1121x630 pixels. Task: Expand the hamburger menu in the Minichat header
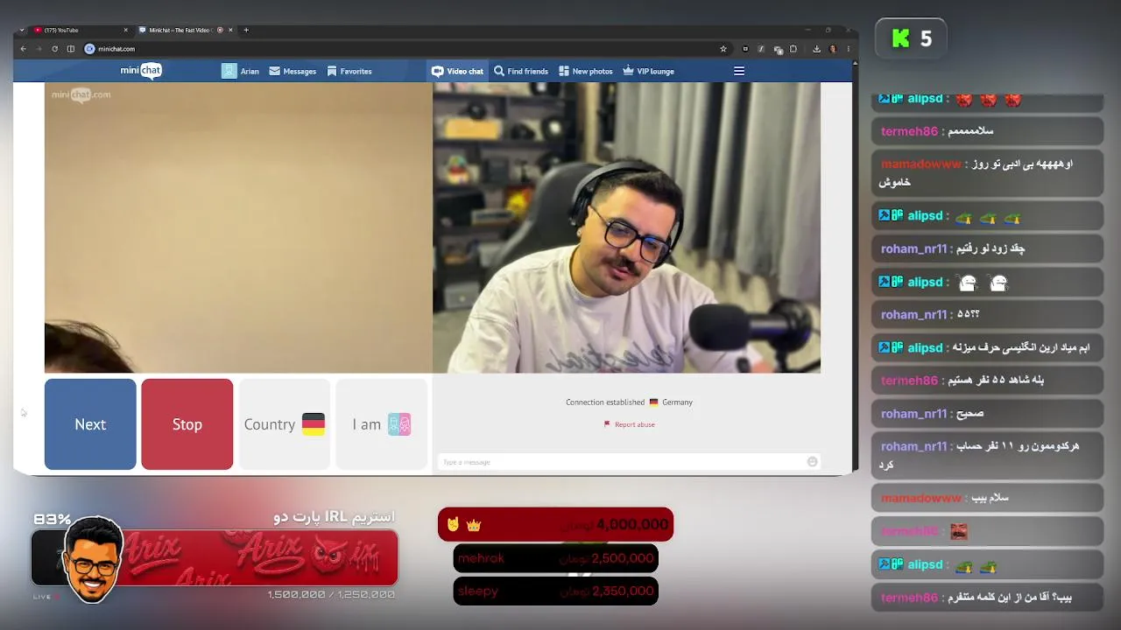click(x=739, y=72)
